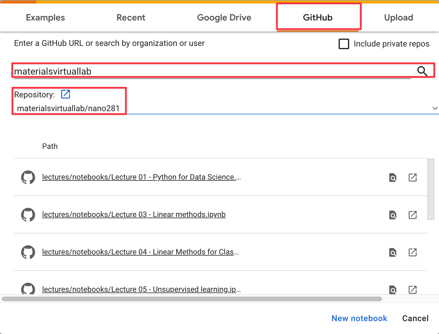
Task: Click the Path column header
Action: 50,146
